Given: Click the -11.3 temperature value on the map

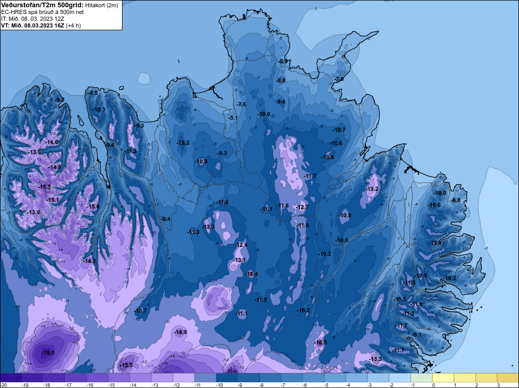Looking at the screenshot, I should pos(193,232).
